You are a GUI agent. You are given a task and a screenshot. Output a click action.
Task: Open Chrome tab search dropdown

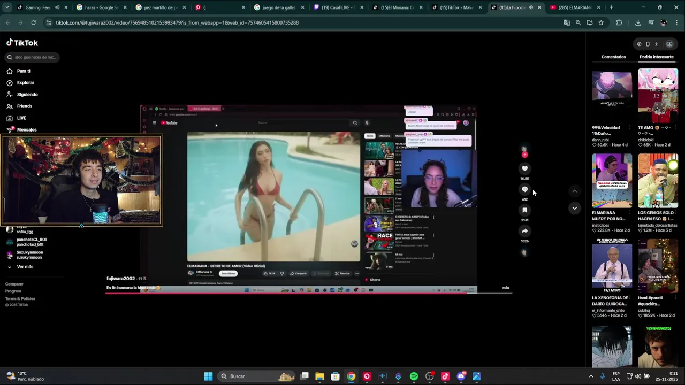pyautogui.click(x=7, y=7)
